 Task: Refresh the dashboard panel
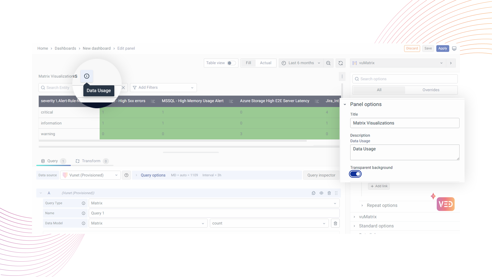click(341, 63)
